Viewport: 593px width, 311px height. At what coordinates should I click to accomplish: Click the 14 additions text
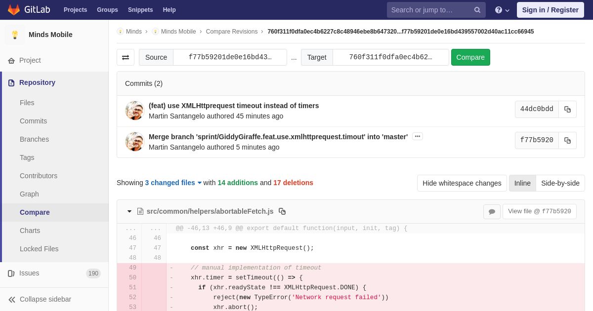(x=238, y=183)
